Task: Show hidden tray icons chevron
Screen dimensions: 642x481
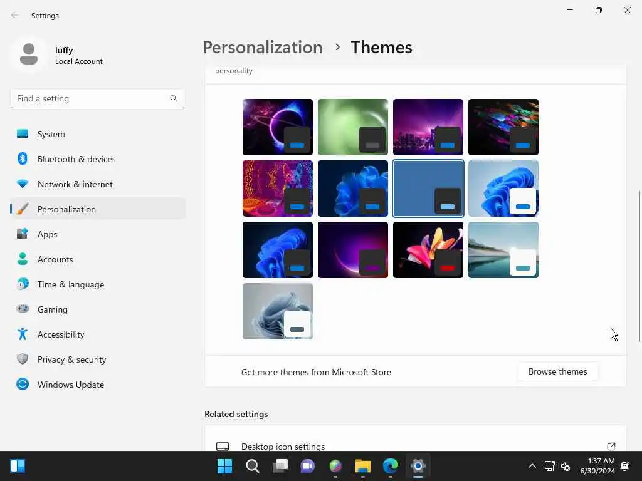Action: tap(532, 466)
